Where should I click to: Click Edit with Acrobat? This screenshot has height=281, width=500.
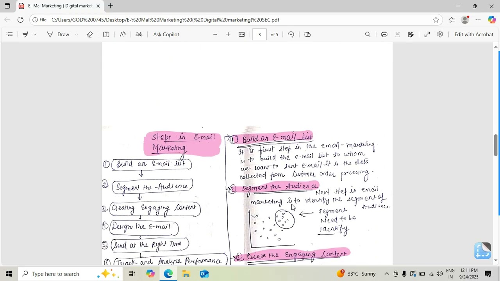[x=474, y=34]
